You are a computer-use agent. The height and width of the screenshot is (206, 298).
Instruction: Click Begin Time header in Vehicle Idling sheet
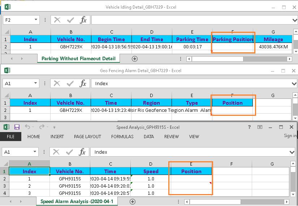[111, 39]
